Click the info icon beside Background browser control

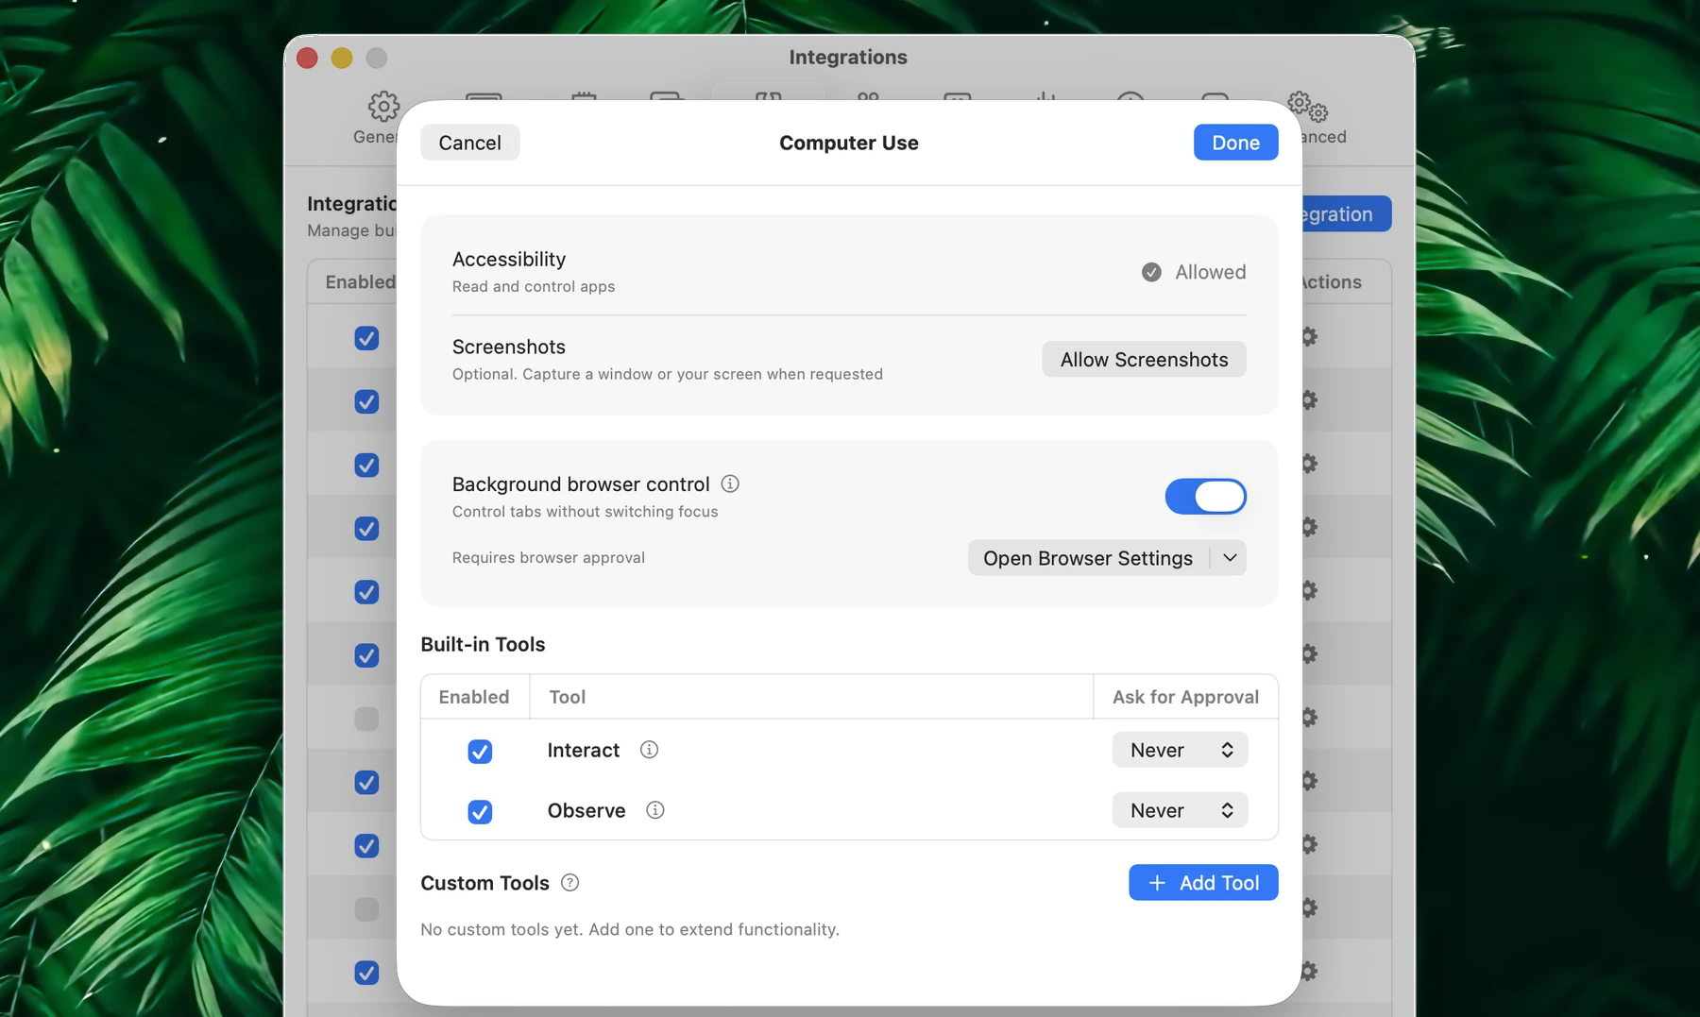730,483
